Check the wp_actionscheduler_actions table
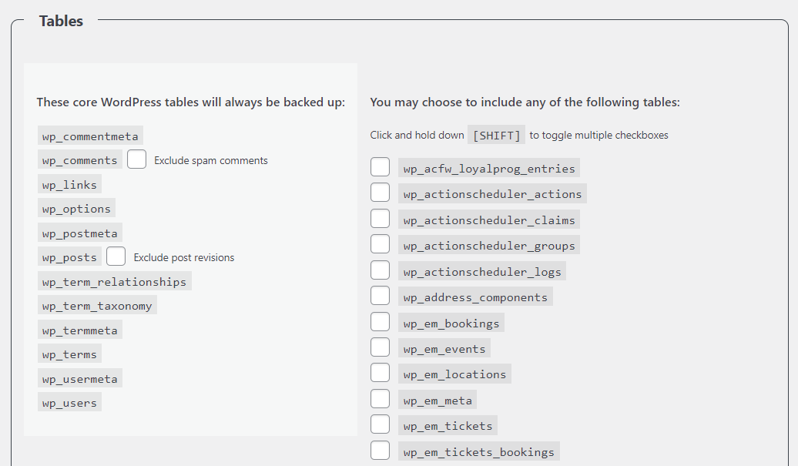This screenshot has width=798, height=466. [x=381, y=192]
